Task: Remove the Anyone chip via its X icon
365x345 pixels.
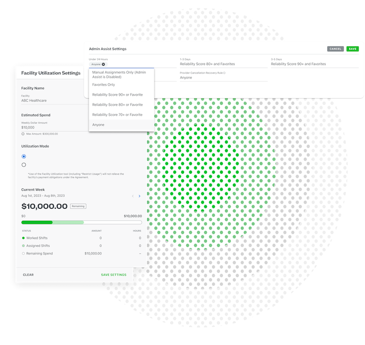Action: 103,64
